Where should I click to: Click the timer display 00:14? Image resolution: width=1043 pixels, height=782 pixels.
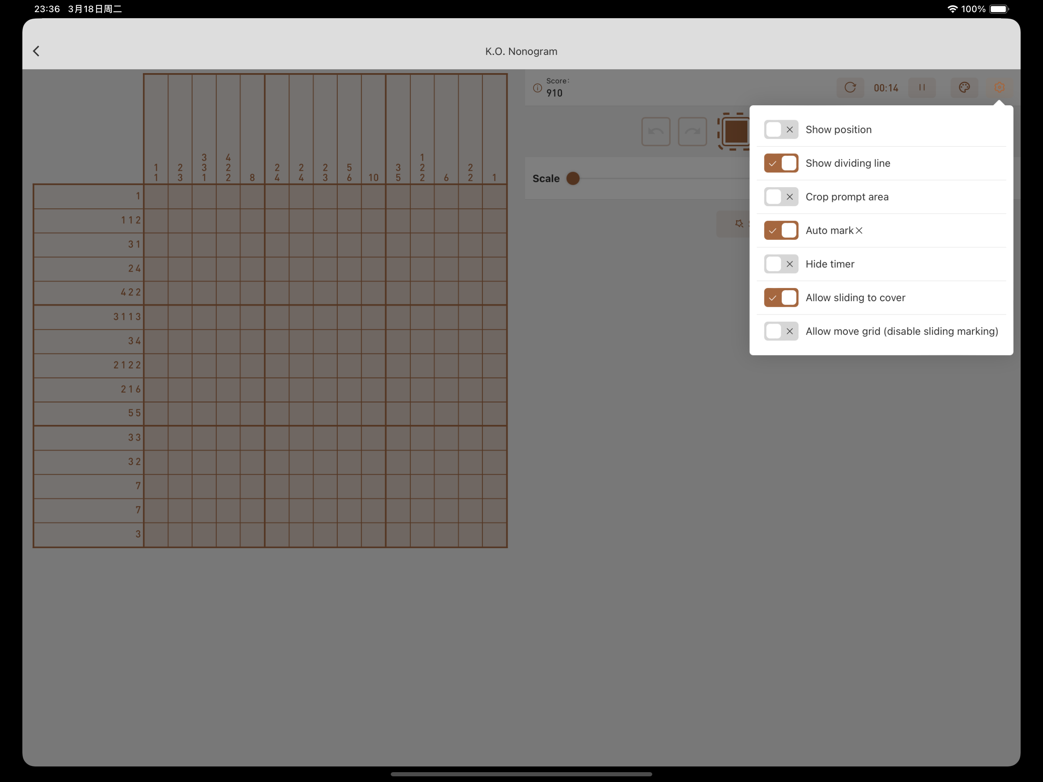point(885,88)
